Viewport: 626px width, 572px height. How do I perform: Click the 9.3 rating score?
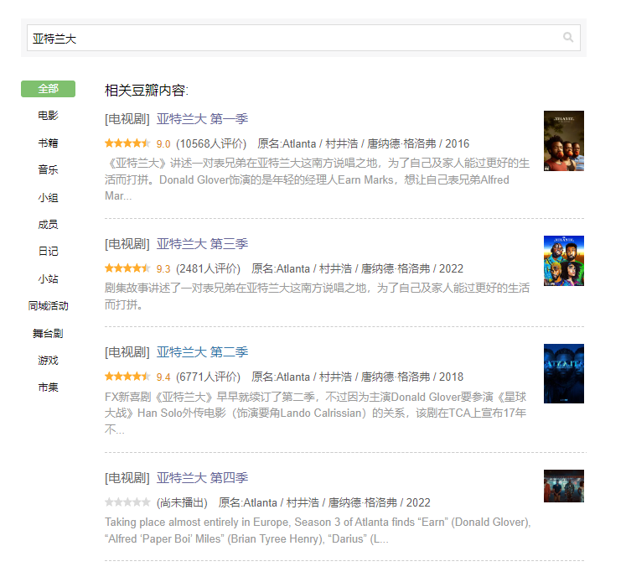[x=163, y=269]
